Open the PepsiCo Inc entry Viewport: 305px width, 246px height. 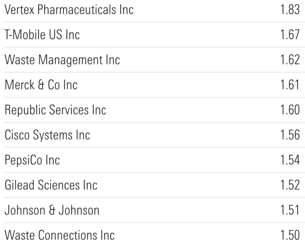tap(32, 160)
